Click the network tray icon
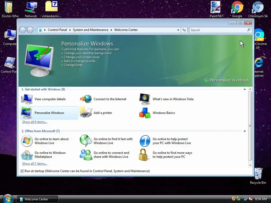The height and width of the screenshot is (203, 271). [x=245, y=199]
